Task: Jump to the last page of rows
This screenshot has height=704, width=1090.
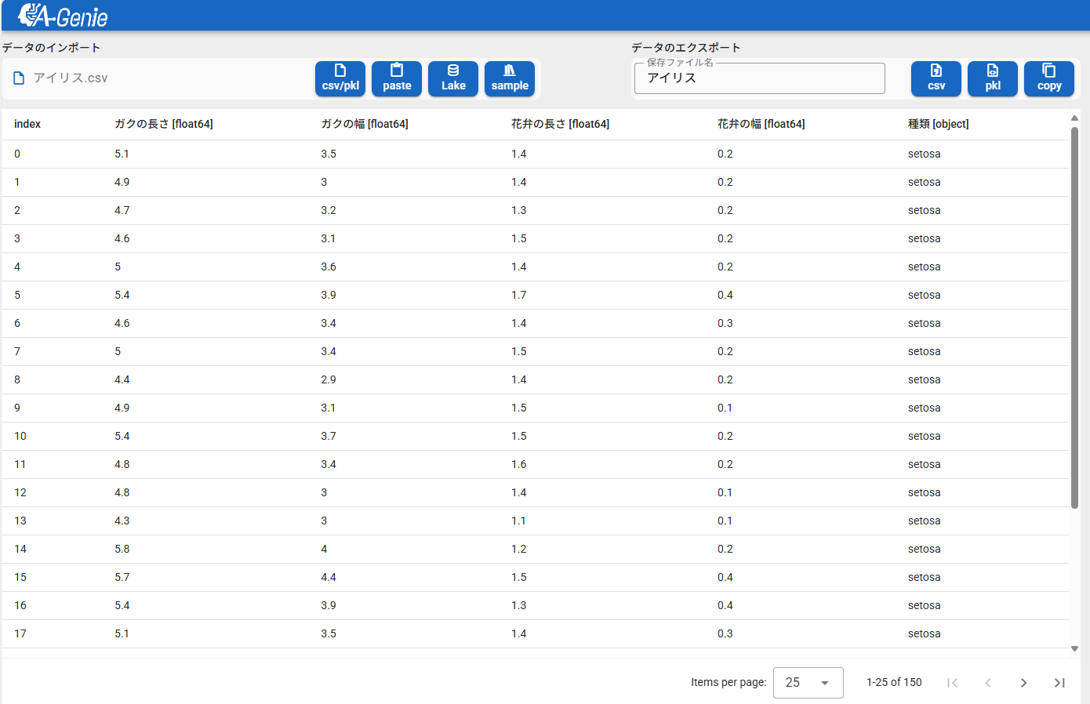Action: (1059, 683)
